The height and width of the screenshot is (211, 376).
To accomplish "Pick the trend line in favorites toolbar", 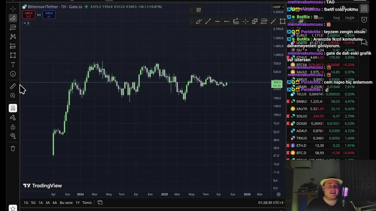I will tap(208, 21).
